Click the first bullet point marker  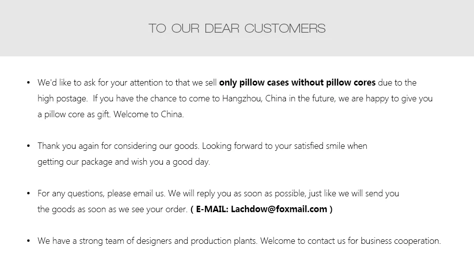(x=29, y=83)
